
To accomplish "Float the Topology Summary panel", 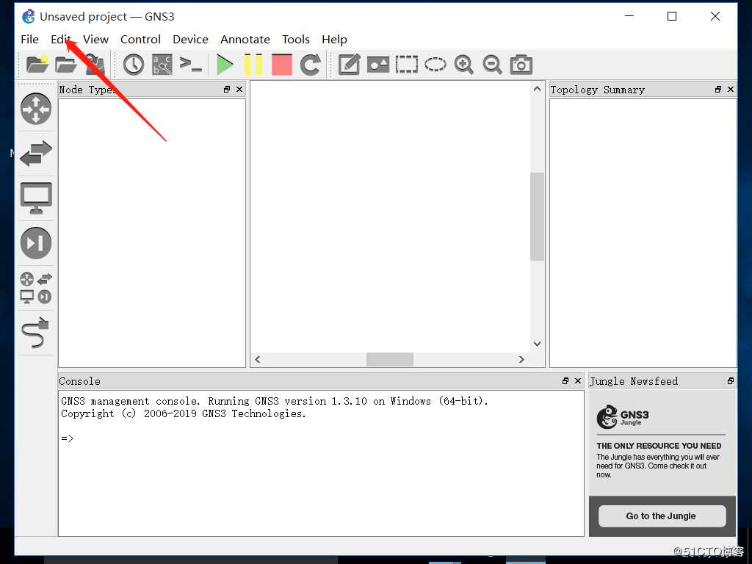I will pyautogui.click(x=718, y=89).
